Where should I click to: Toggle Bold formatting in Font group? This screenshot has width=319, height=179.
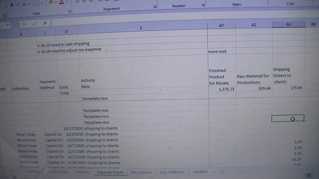point(11,5)
